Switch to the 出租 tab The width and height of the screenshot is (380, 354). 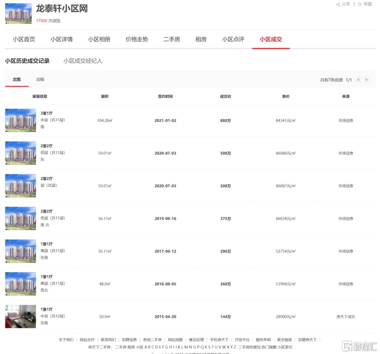(40, 79)
